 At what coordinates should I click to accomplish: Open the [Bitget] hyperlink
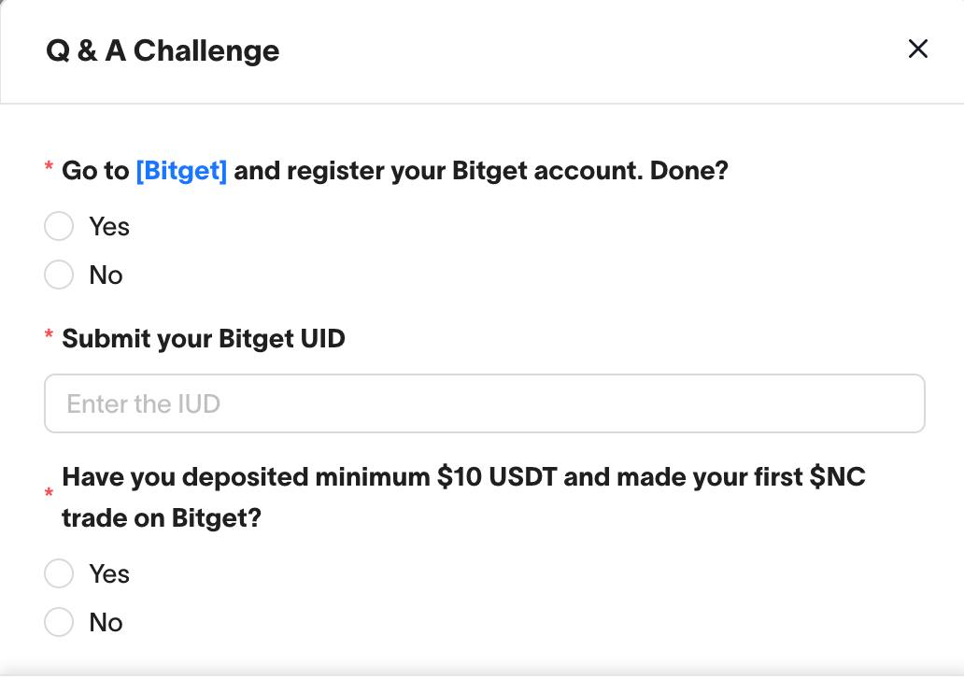[181, 170]
